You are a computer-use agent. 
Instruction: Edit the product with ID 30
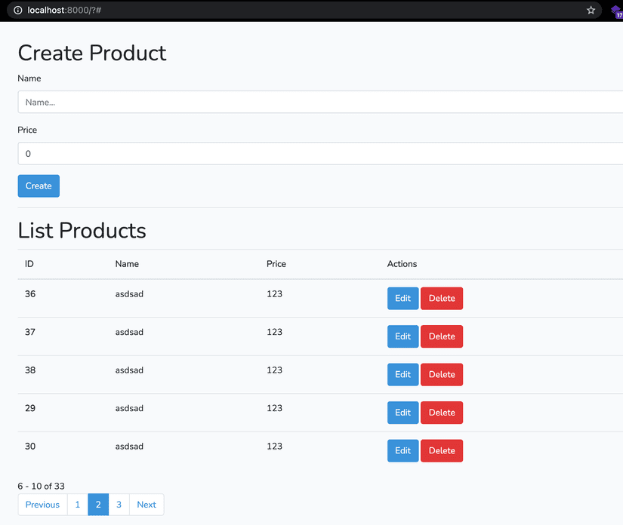(x=402, y=450)
